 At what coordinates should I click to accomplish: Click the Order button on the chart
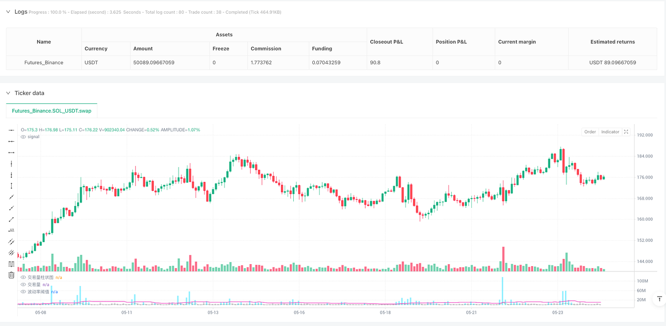click(x=589, y=131)
